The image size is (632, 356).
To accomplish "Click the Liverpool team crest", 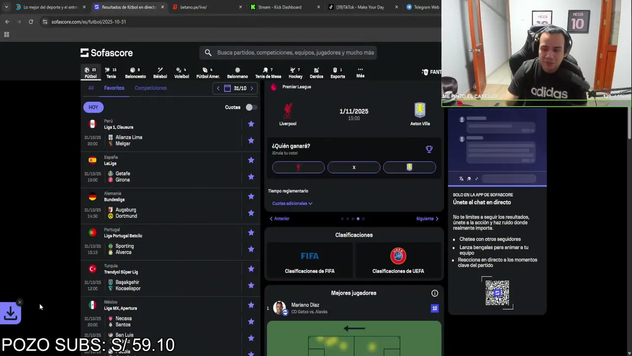I will click(288, 110).
